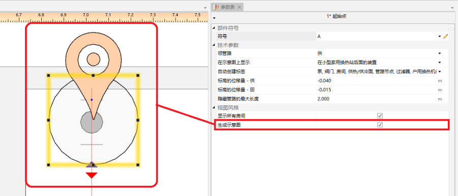
Task: Click the 标高的位移量 - 供 value field
Action: (377, 80)
